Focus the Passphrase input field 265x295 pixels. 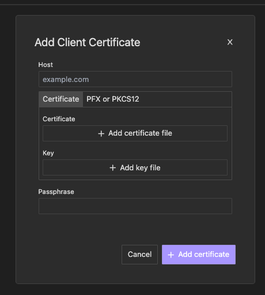[135, 206]
